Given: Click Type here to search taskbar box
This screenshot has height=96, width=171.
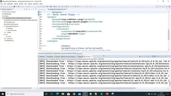Looking at the screenshot, I should [x=24, y=94].
